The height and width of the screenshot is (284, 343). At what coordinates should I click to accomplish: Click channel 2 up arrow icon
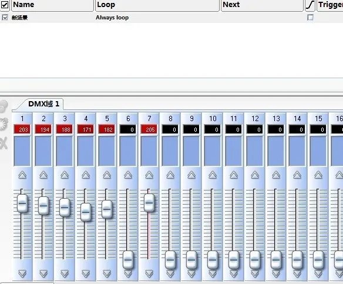[43, 175]
